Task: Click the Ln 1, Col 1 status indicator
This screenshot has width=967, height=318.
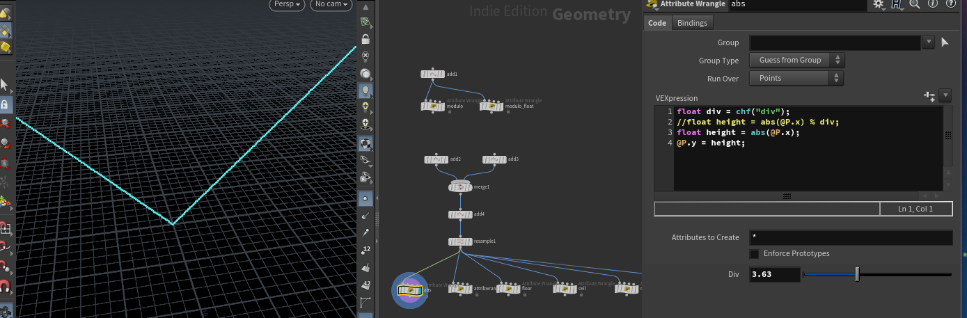Action: pos(915,209)
